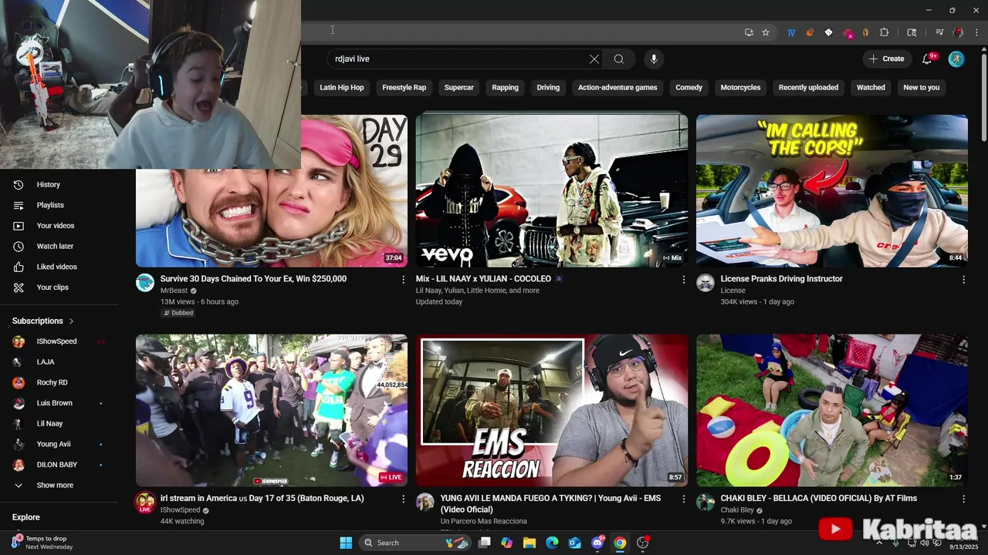
Task: Open options menu for YUNG AVII reaction video
Action: coord(683,499)
